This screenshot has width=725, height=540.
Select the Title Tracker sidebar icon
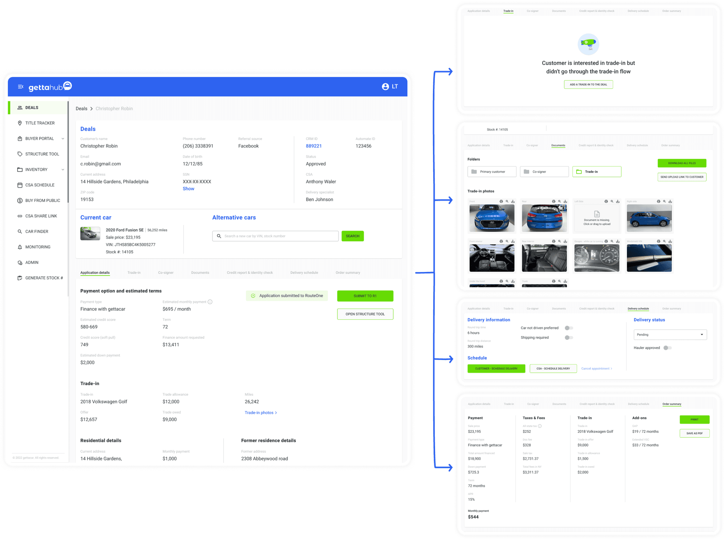pos(20,123)
